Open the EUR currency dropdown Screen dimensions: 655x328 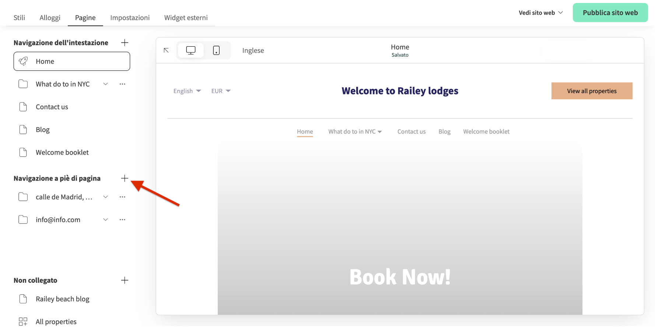(x=221, y=91)
